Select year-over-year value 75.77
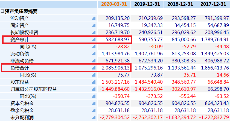This screenshot has width=230, height=121. click(x=124, y=75)
